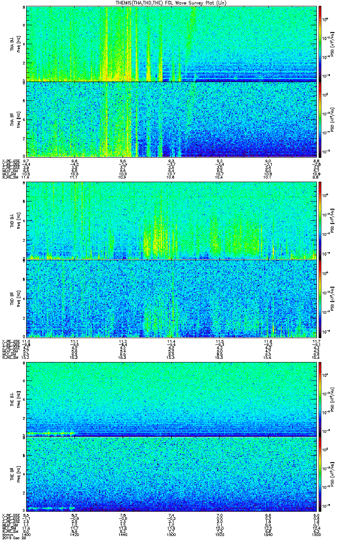Click the PSD [nT²/Hz] label beside THA B⊥

pos(332,44)
